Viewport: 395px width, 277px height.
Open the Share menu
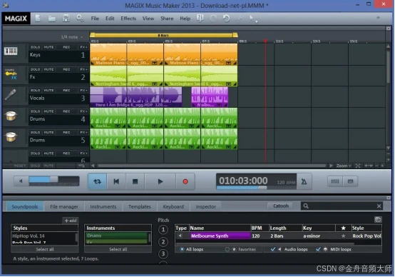coord(167,19)
